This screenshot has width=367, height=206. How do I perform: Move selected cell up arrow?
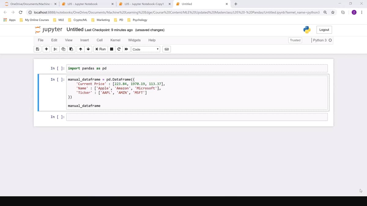80,49
